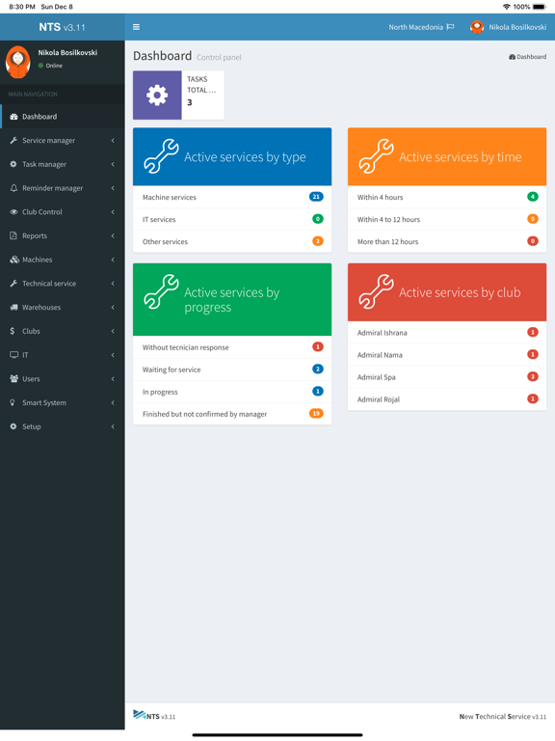Expand Reports menu chevron
Screen dimensions: 555x741
[x=113, y=235]
